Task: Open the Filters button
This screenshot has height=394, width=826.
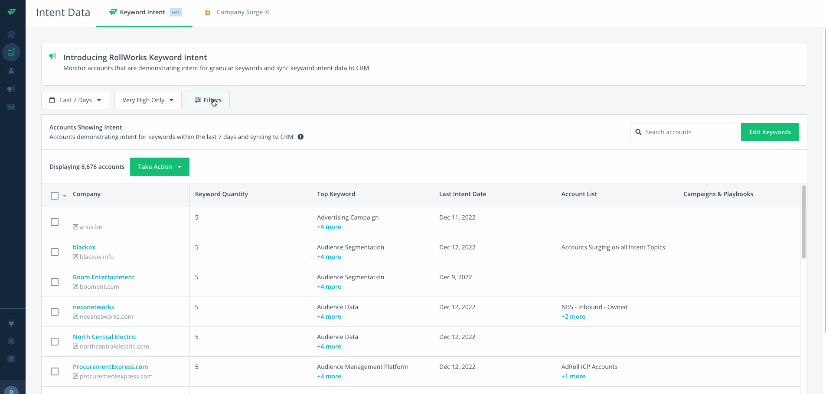Action: pos(208,100)
